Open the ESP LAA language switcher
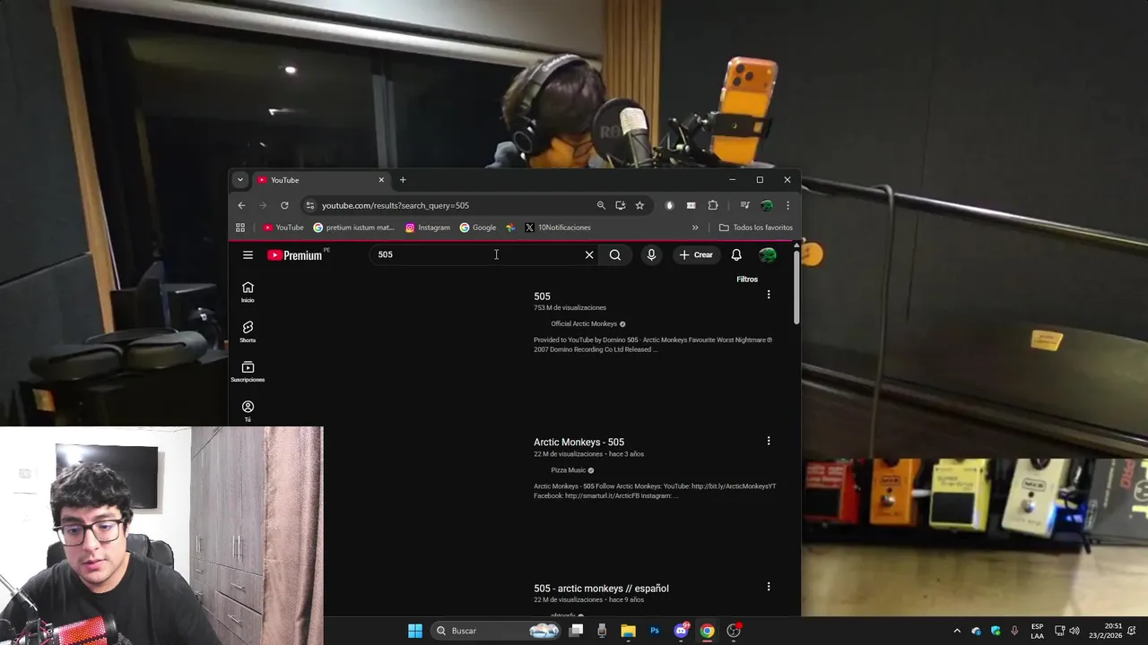 [1038, 631]
